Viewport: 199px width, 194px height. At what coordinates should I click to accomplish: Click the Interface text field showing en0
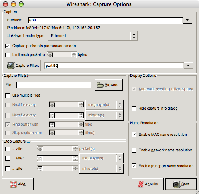[105, 20]
